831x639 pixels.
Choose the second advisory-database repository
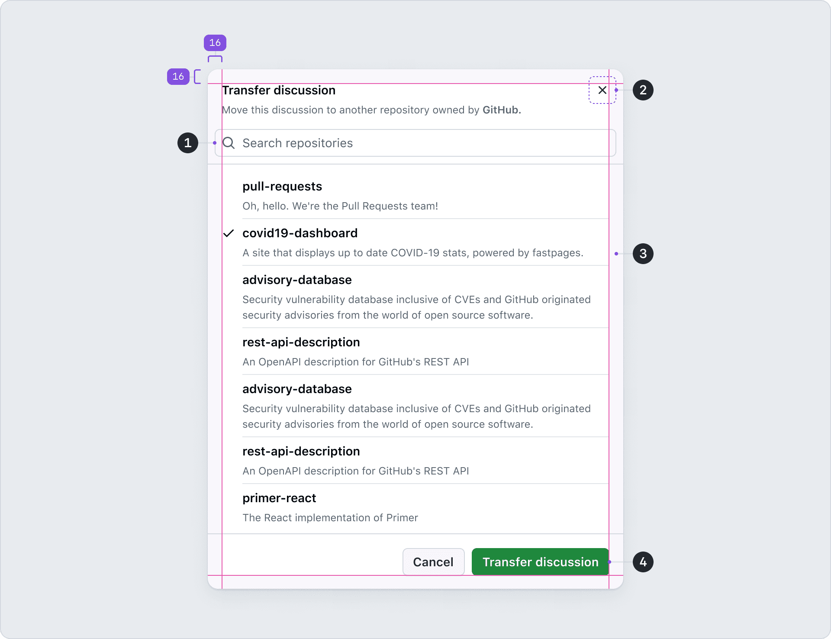tap(297, 389)
